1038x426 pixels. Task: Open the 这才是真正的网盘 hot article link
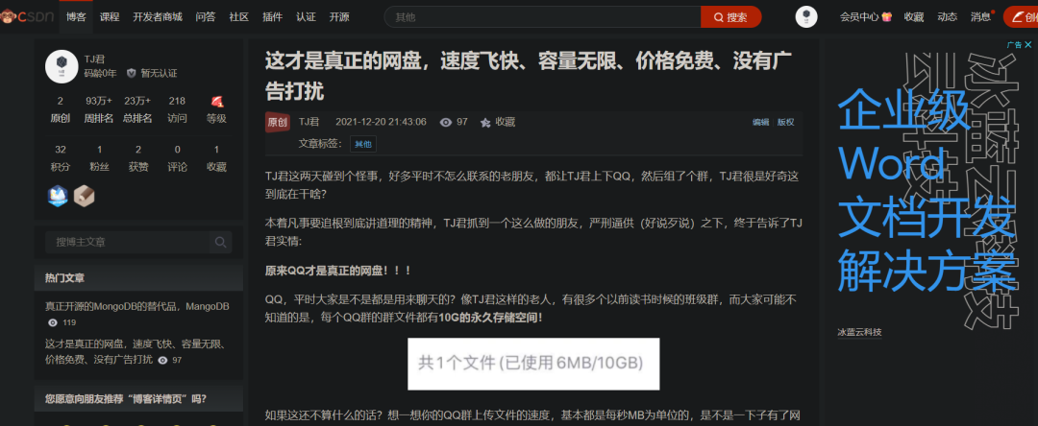click(136, 352)
